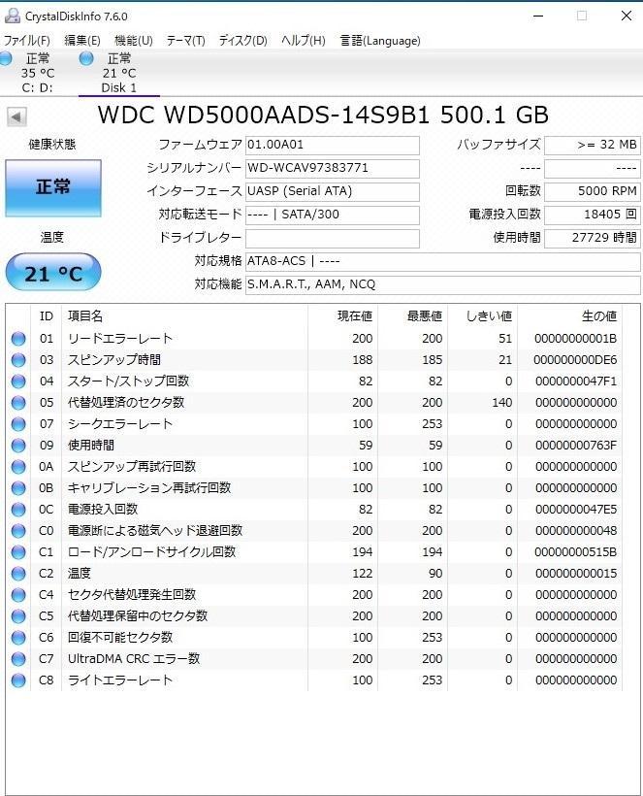Click the しきい値 column header

[x=483, y=316]
